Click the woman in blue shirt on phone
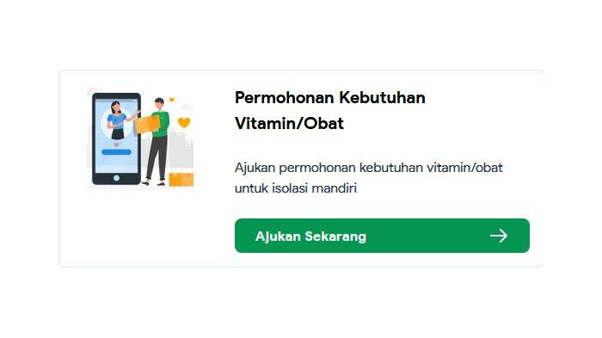The image size is (602, 338). (x=116, y=120)
